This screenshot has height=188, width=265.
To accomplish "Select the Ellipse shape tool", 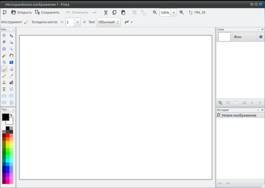I will [x=4, y=103].
